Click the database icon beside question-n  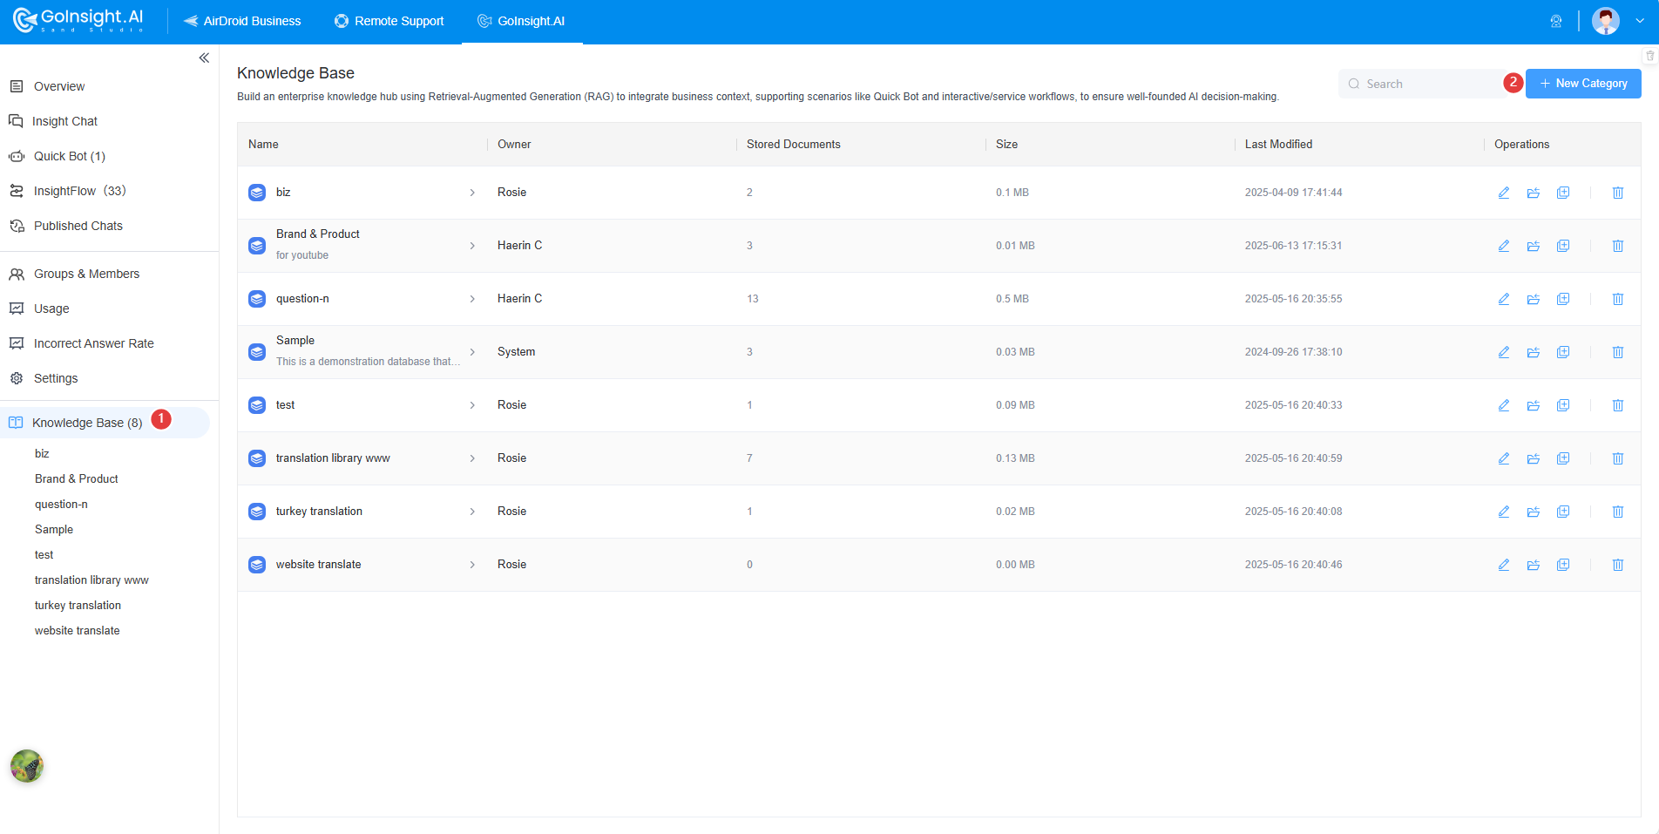[256, 298]
